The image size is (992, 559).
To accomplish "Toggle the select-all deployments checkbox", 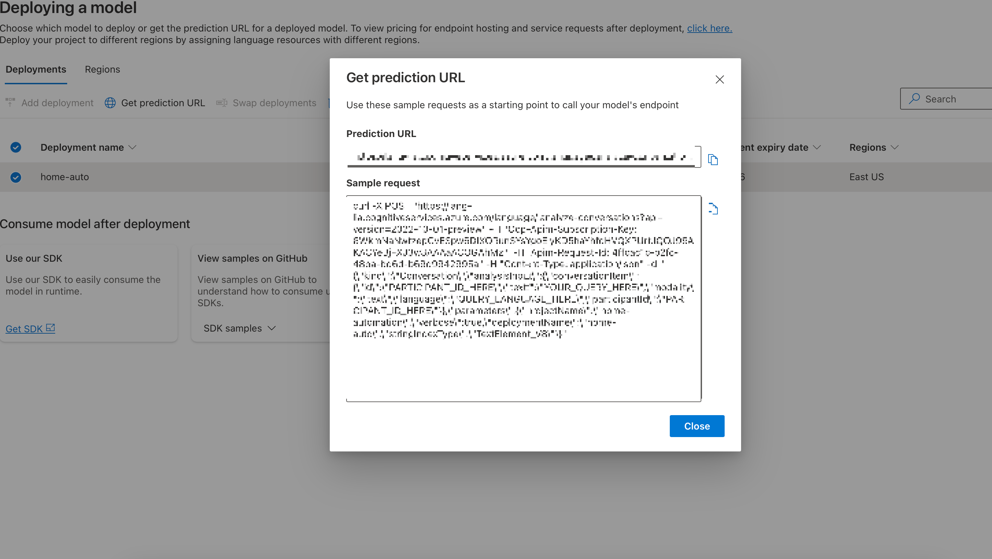I will [16, 147].
